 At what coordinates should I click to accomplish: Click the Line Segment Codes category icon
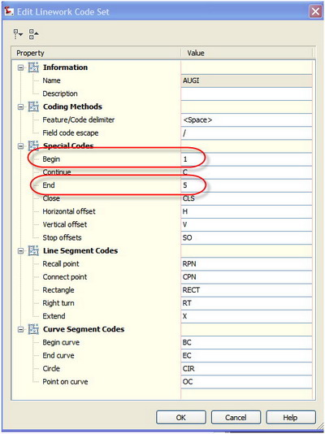[x=33, y=251]
